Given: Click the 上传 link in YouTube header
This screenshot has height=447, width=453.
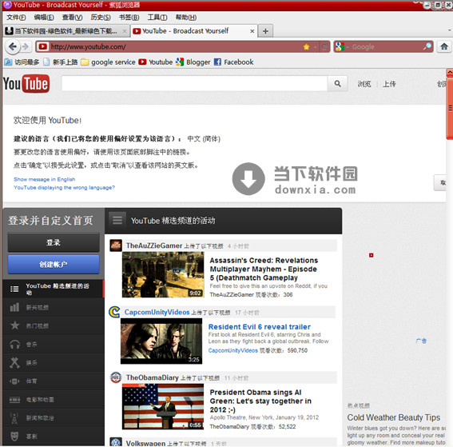Looking at the screenshot, I should click(x=389, y=84).
